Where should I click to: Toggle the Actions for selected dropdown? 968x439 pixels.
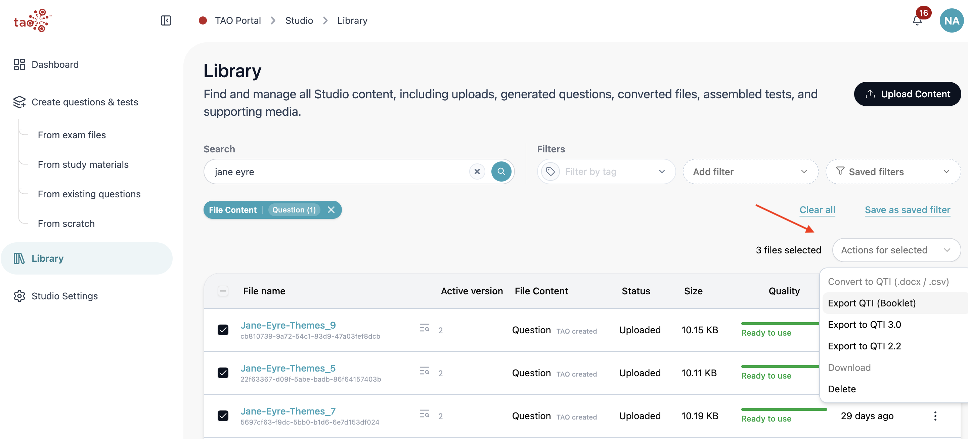(x=896, y=250)
